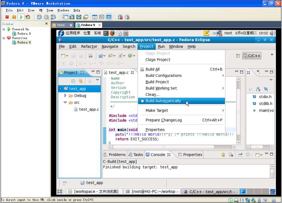The image size is (282, 203).
Task: Toggle console Scroll Lock icon
Action: coord(223,155)
